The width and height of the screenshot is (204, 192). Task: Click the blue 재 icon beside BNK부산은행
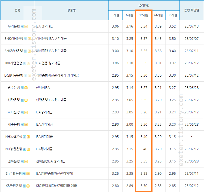click(x=25, y=51)
